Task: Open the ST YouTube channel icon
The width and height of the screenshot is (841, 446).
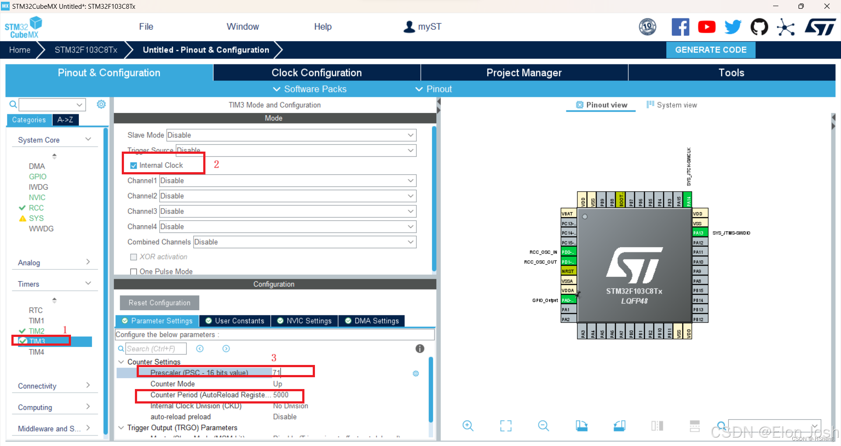Action: (x=707, y=27)
